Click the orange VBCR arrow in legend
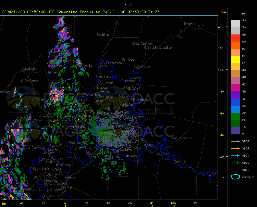 (235, 149)
